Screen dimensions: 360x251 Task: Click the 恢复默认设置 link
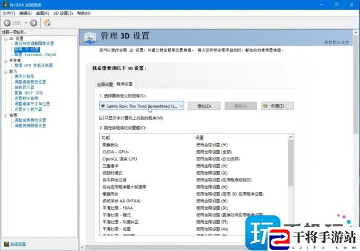(x=337, y=42)
